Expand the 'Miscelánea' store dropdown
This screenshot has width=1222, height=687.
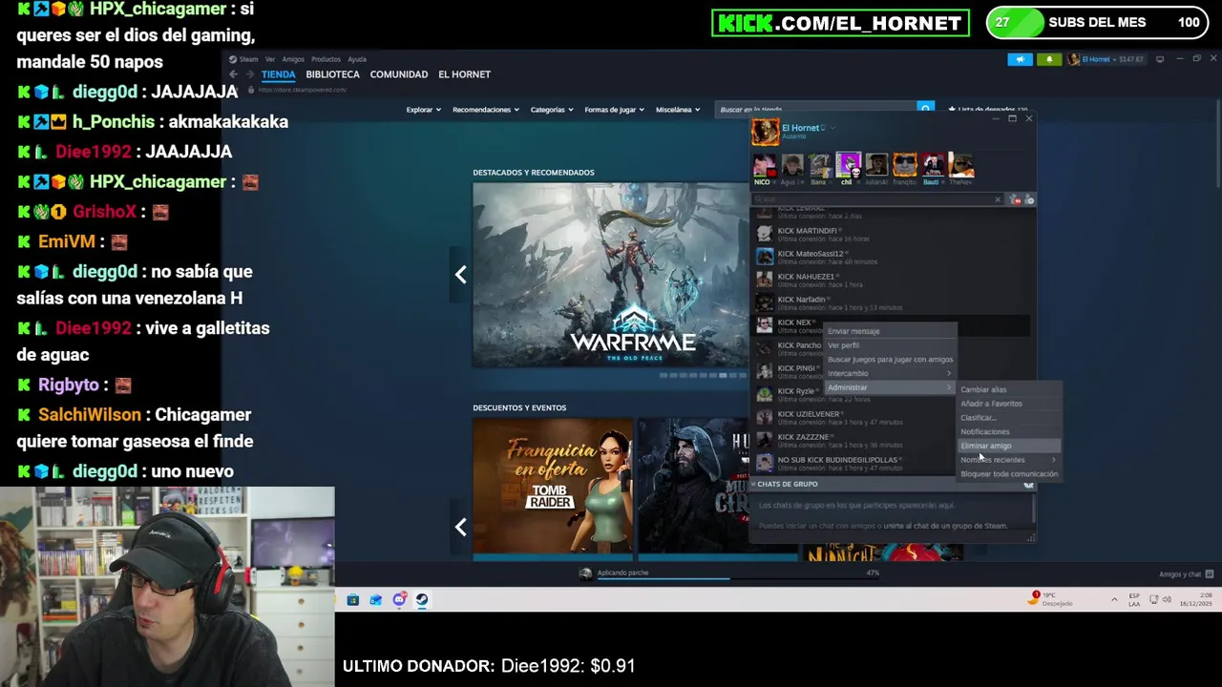click(x=678, y=110)
